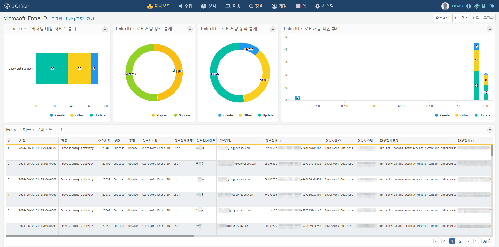
Task: Switch to the 감사 audit tab
Action: tap(69, 19)
